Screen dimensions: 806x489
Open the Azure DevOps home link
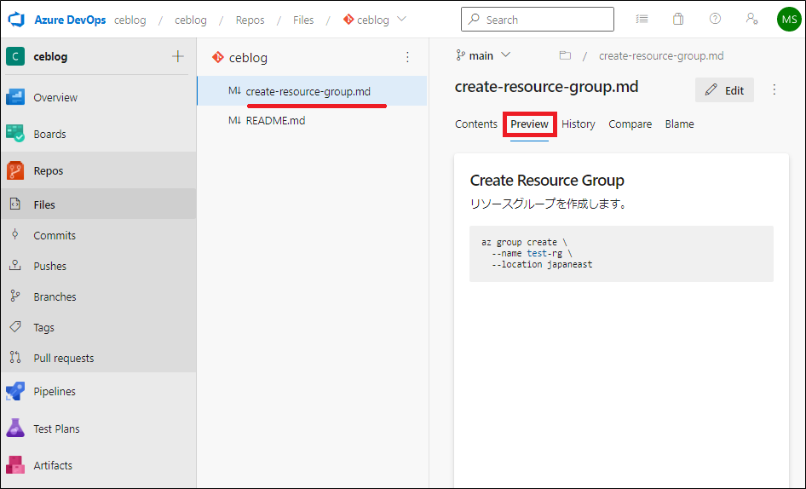[x=70, y=20]
